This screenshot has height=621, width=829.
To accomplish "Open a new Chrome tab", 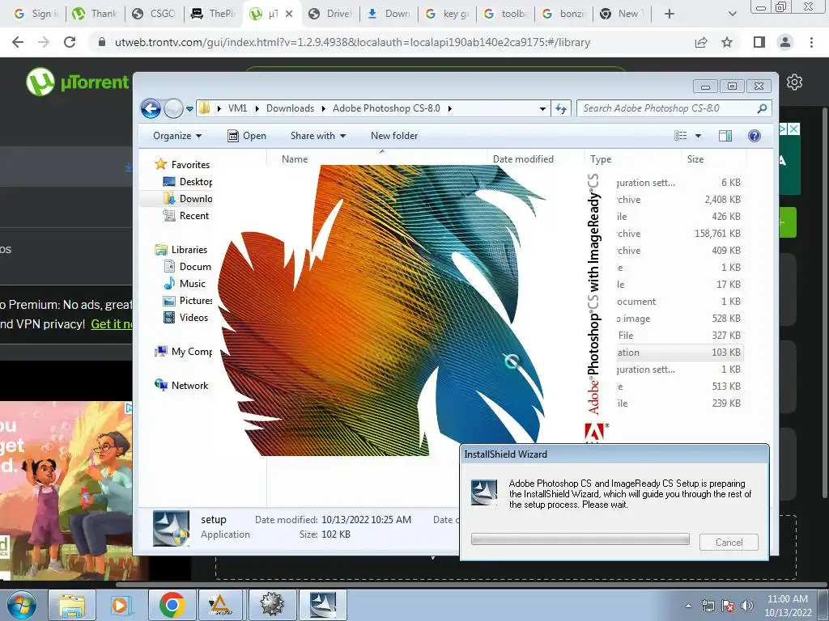I will tap(670, 14).
